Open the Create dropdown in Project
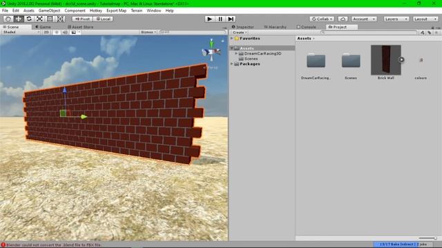The height and width of the screenshot is (248, 442). pos(240,32)
